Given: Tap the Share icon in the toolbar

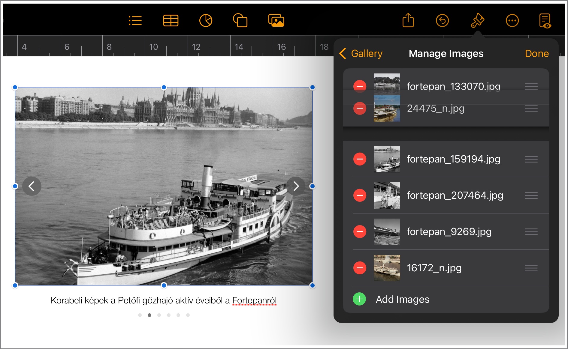Looking at the screenshot, I should [x=408, y=20].
